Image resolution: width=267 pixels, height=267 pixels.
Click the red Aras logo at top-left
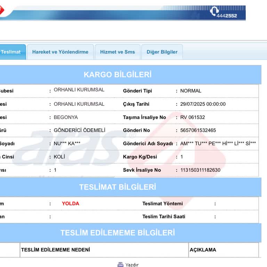point(1,11)
